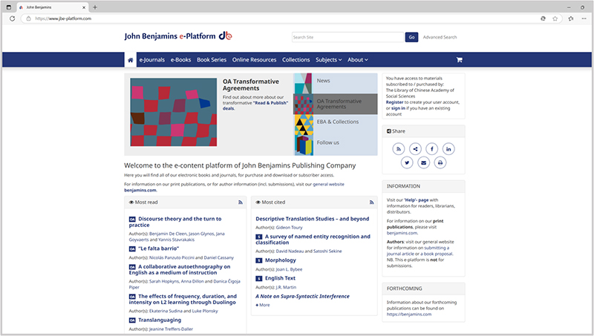594x336 pixels.
Task: Click the OA Transformative Agreements banner image
Action: tap(174, 113)
